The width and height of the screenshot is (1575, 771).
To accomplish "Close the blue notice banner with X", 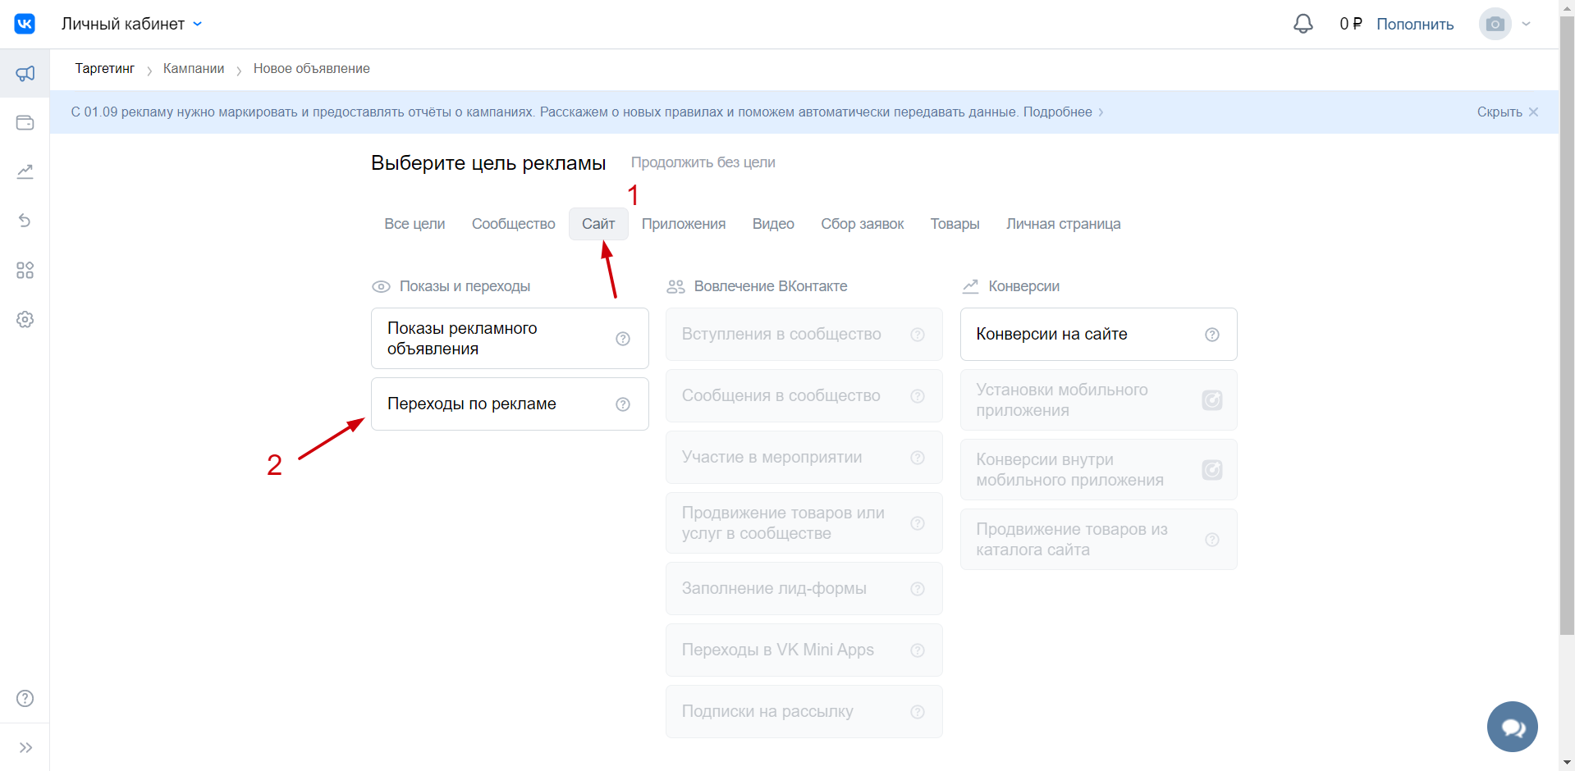I will click(x=1533, y=112).
